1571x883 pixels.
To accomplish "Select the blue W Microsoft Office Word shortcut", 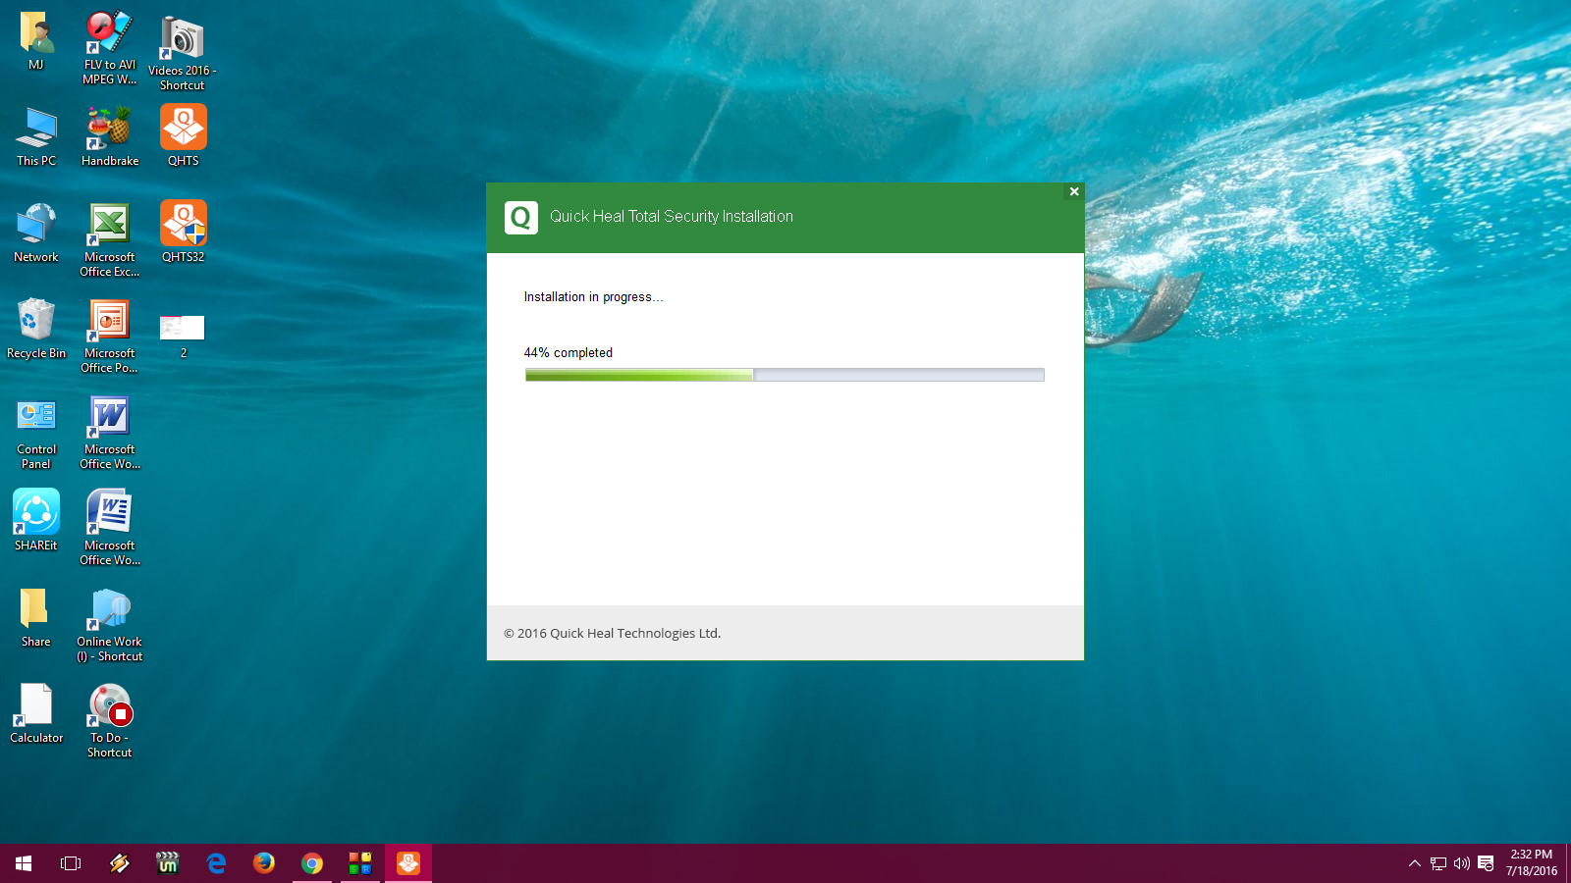I will [109, 416].
